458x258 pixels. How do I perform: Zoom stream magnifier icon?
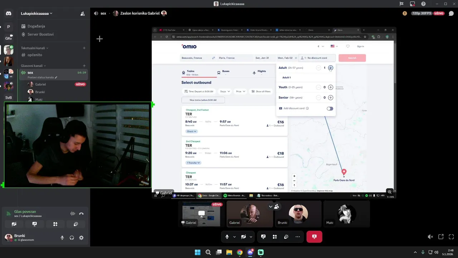[x=390, y=192]
